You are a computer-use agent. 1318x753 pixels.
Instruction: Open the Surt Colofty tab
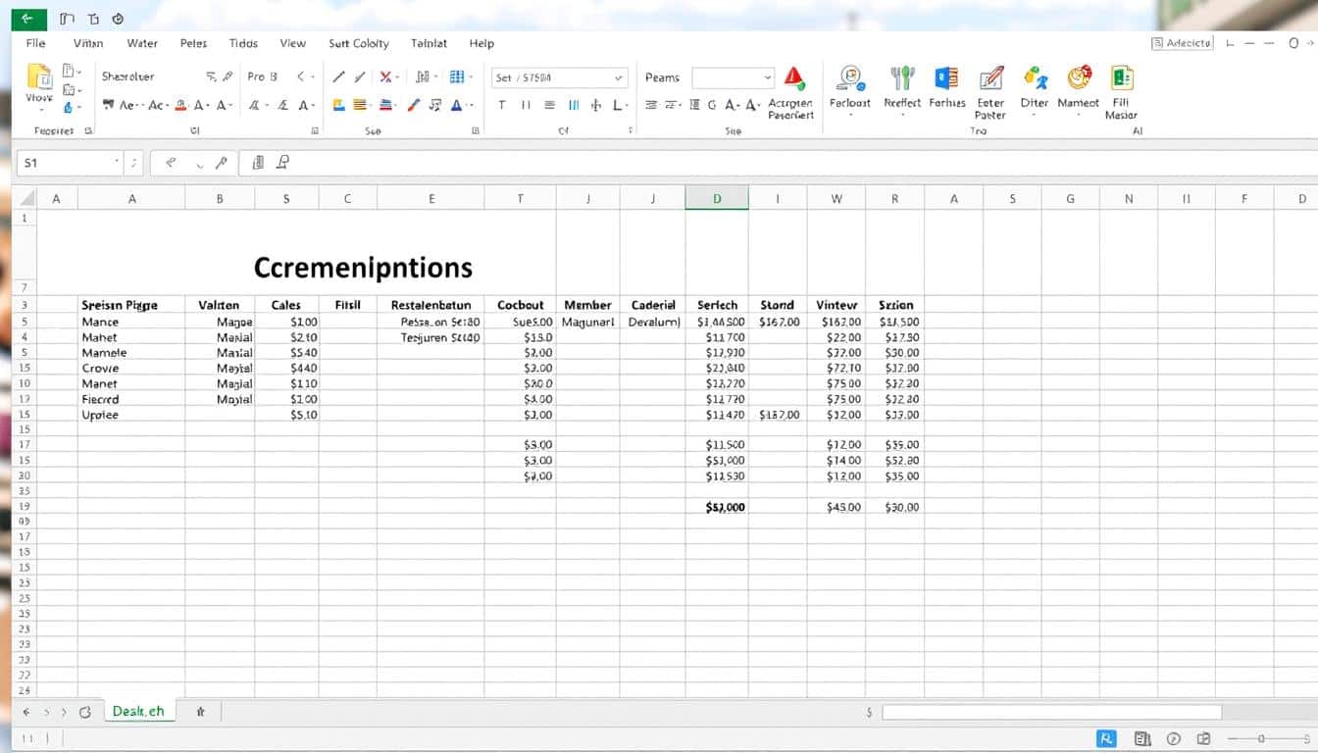(359, 43)
